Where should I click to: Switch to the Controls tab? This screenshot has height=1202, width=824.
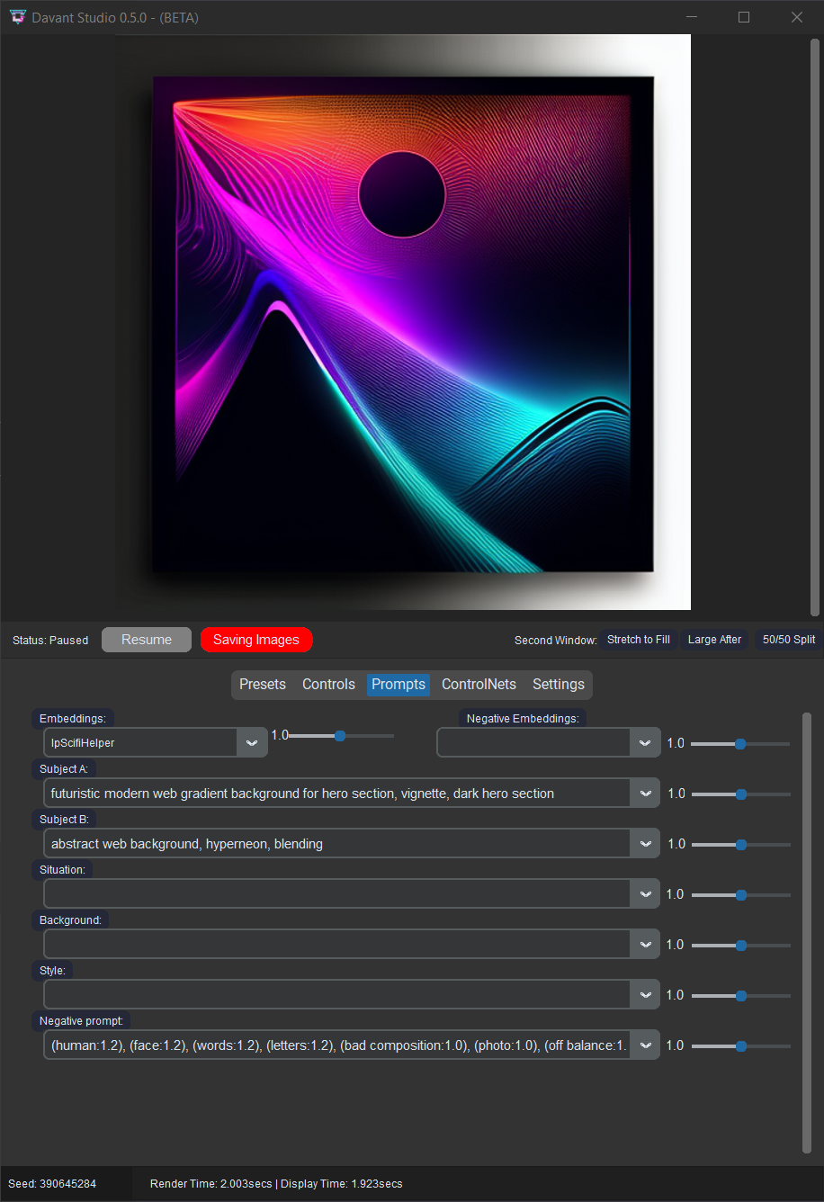click(328, 685)
